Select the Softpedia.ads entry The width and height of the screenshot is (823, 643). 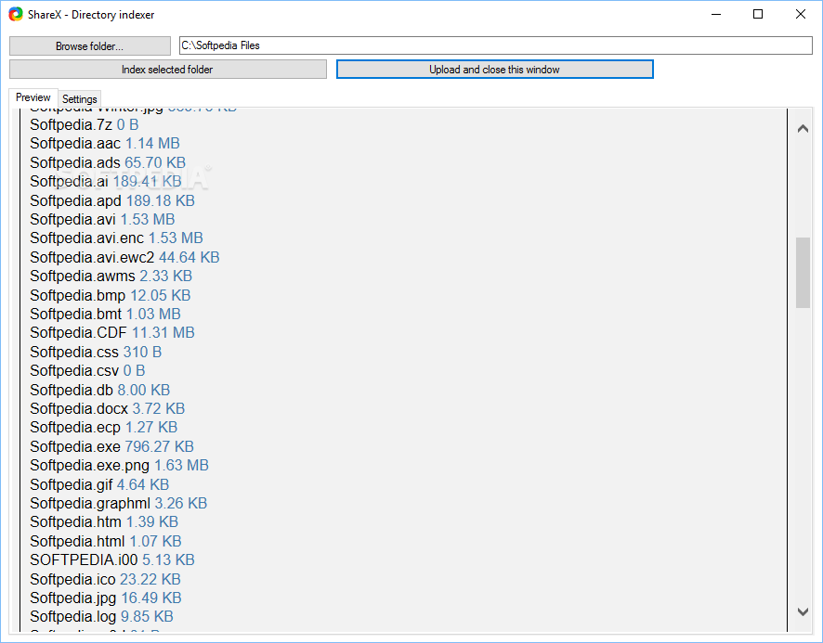(108, 162)
